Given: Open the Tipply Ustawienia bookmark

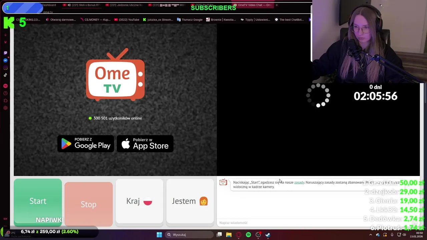Looking at the screenshot, I should pyautogui.click(x=255, y=20).
